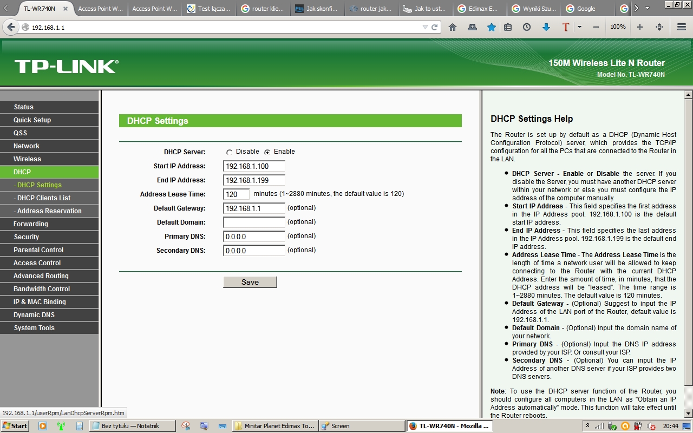693x433 pixels.
Task: Open the dropdown arrow beside the red T icon
Action: [579, 27]
